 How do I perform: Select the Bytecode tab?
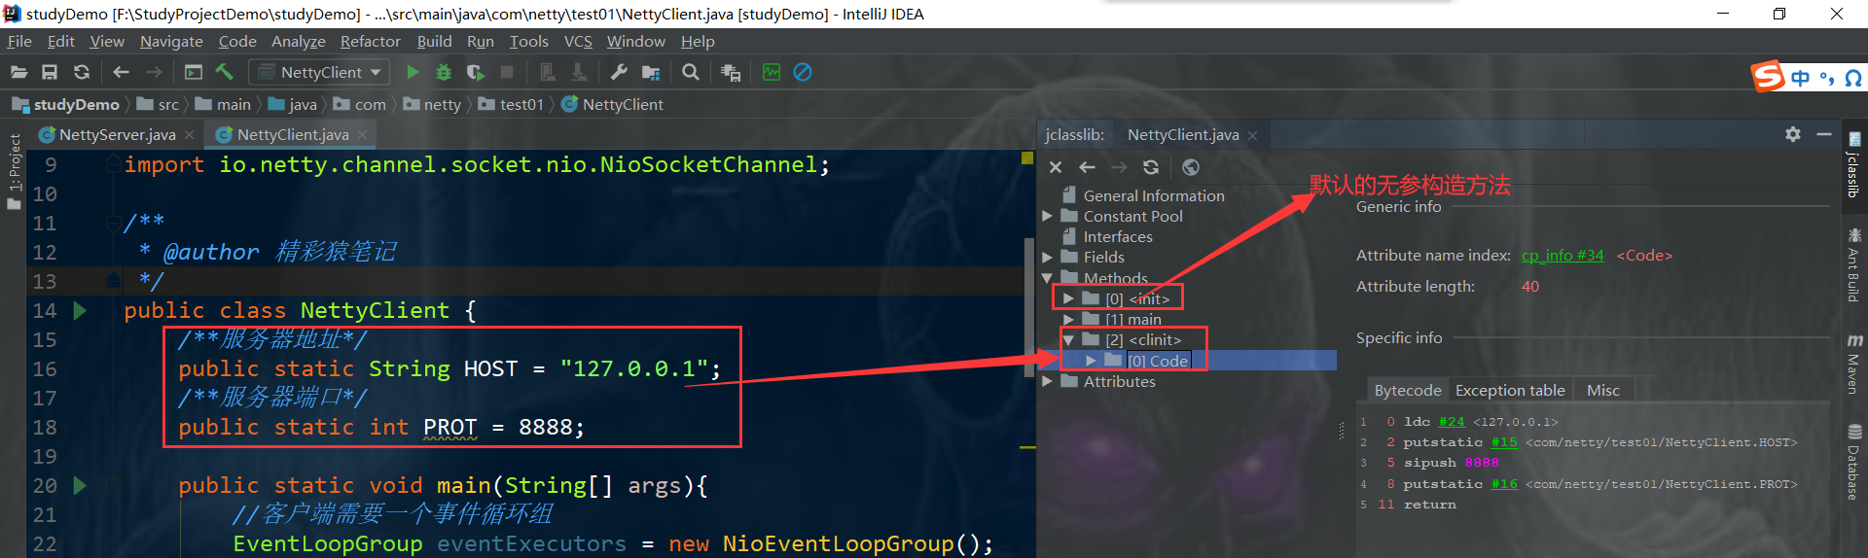pos(1408,390)
